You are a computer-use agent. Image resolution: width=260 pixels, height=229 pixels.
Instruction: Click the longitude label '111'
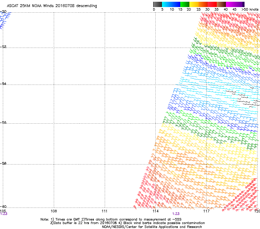tap(105, 211)
